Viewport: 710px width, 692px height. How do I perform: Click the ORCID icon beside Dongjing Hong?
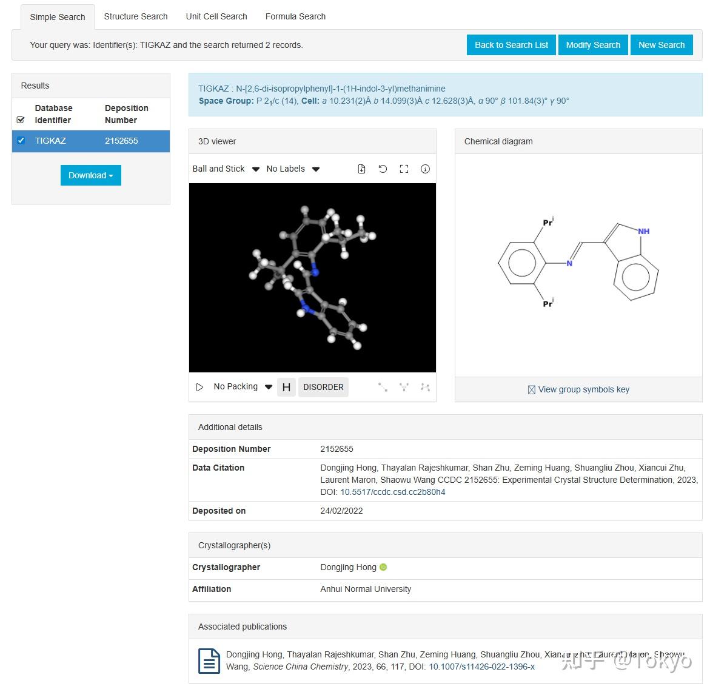[x=383, y=567]
